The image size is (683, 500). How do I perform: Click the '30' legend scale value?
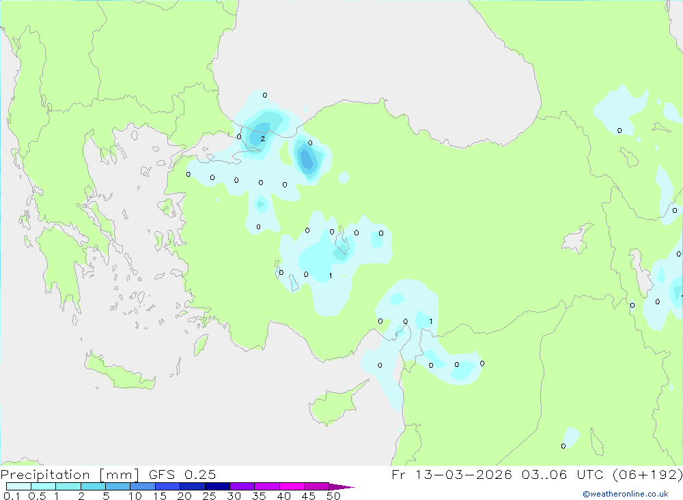click(x=234, y=496)
